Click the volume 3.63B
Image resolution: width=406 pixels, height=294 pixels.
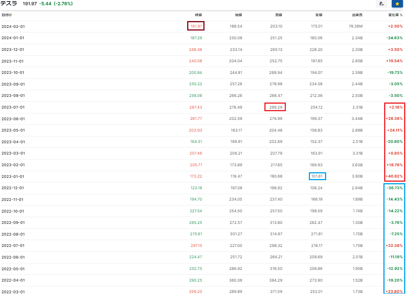[357, 165]
